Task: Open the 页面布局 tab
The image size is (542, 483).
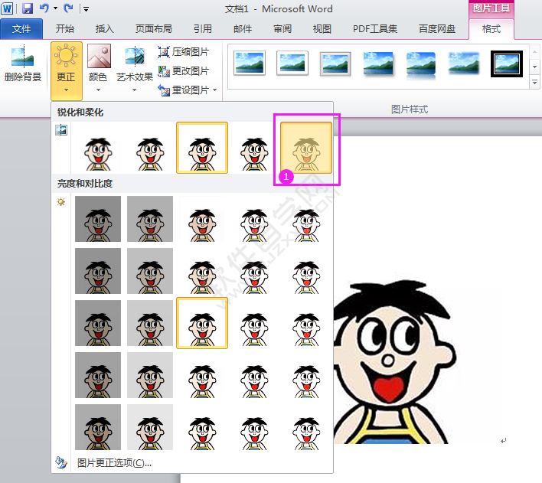Action: pyautogui.click(x=153, y=29)
